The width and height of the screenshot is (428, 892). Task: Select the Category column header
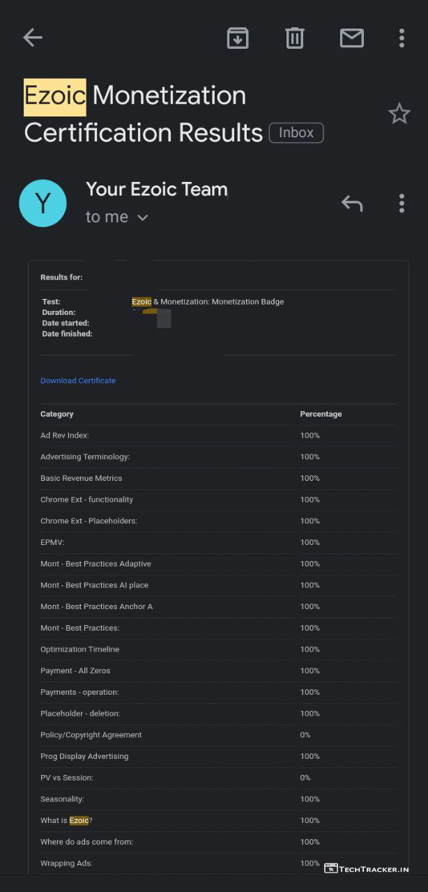[x=57, y=414]
